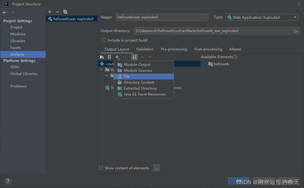Open Modules settings page
The image size is (304, 188).
18,34
